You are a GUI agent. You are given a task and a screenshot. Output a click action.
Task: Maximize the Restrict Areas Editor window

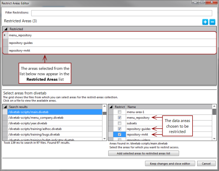pos(202,2)
